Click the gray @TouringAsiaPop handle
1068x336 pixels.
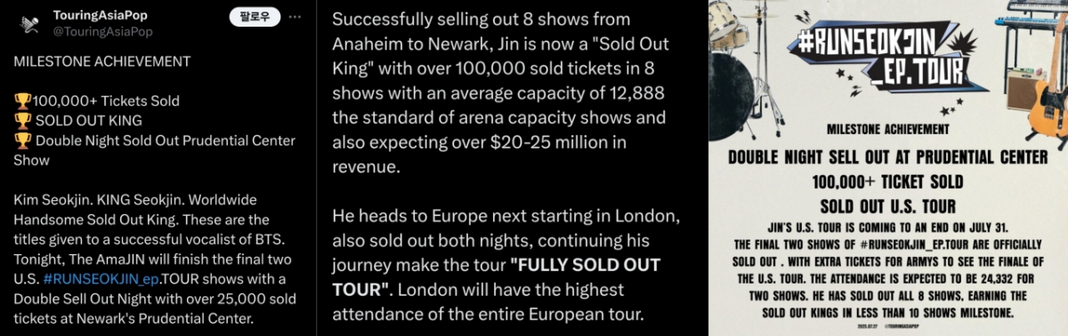pos(103,31)
